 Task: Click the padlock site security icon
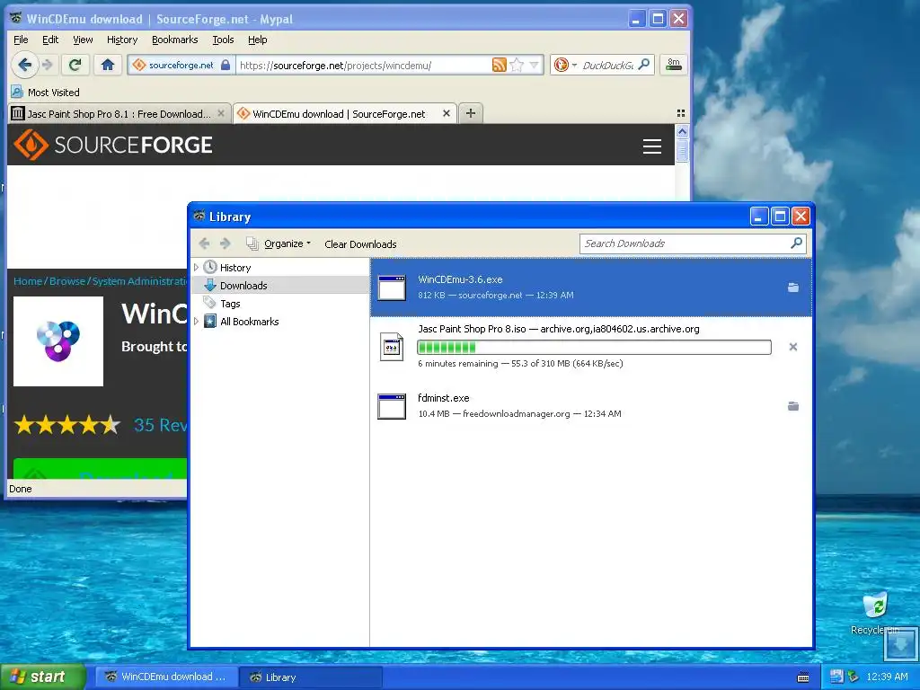point(226,65)
